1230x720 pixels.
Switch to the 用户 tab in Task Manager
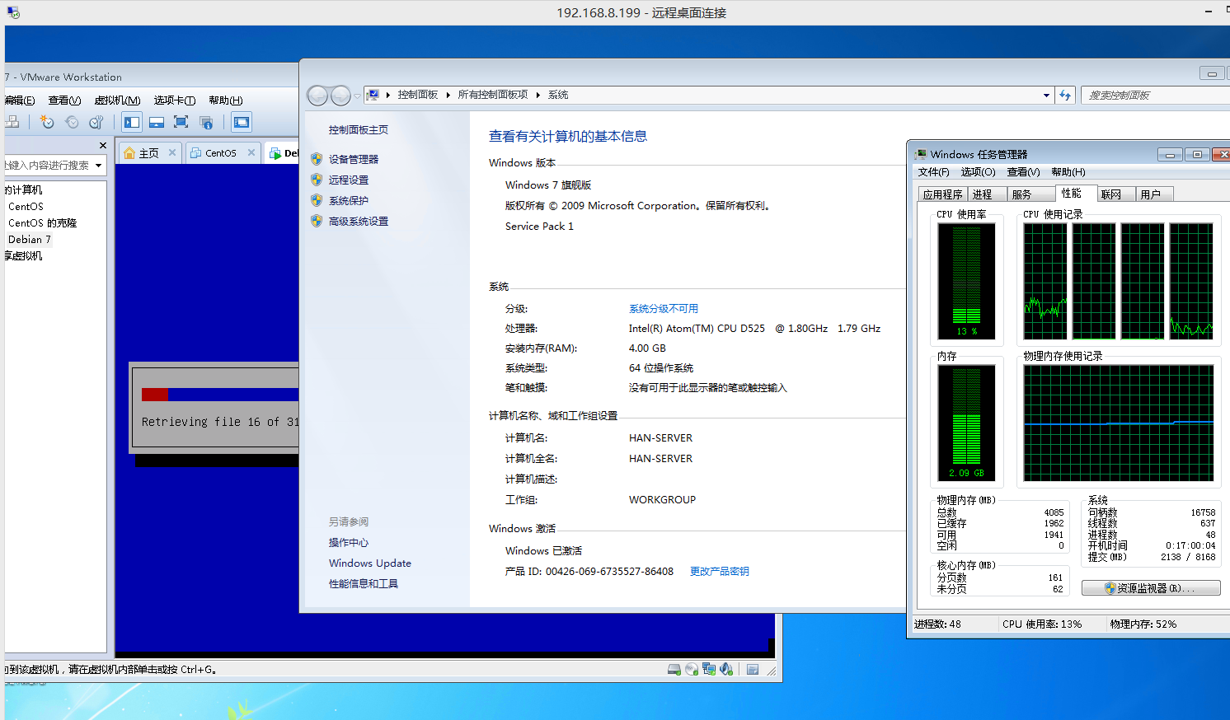pyautogui.click(x=1154, y=194)
